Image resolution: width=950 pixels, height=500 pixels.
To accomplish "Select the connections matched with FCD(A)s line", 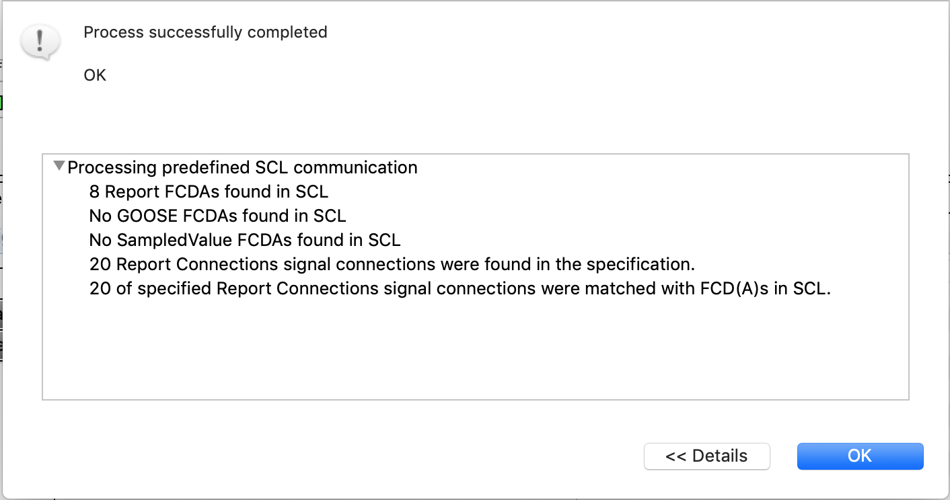I will 460,288.
